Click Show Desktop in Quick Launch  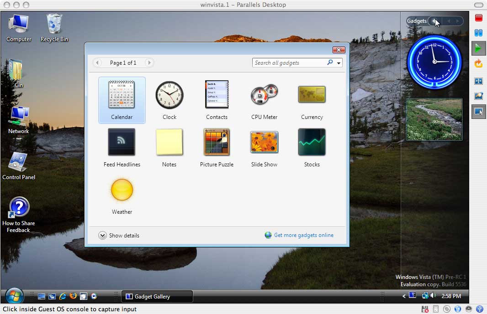coord(41,296)
